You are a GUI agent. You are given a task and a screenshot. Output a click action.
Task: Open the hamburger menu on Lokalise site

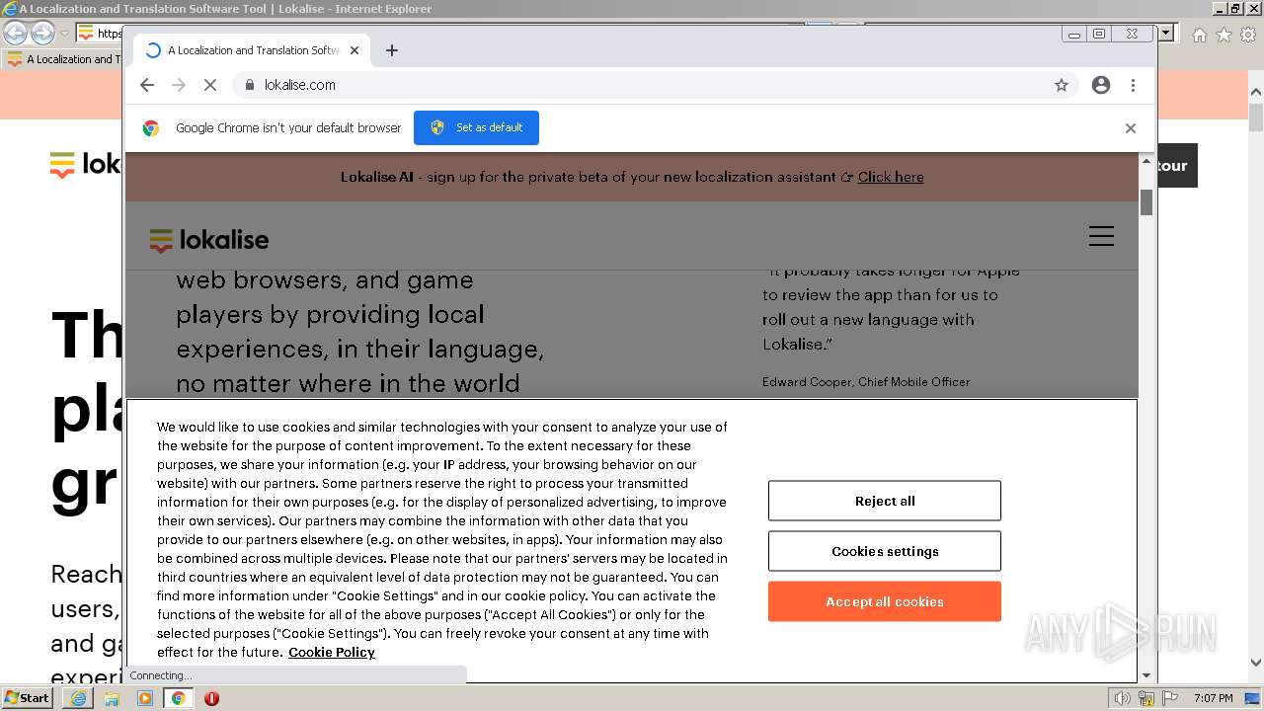click(x=1101, y=236)
